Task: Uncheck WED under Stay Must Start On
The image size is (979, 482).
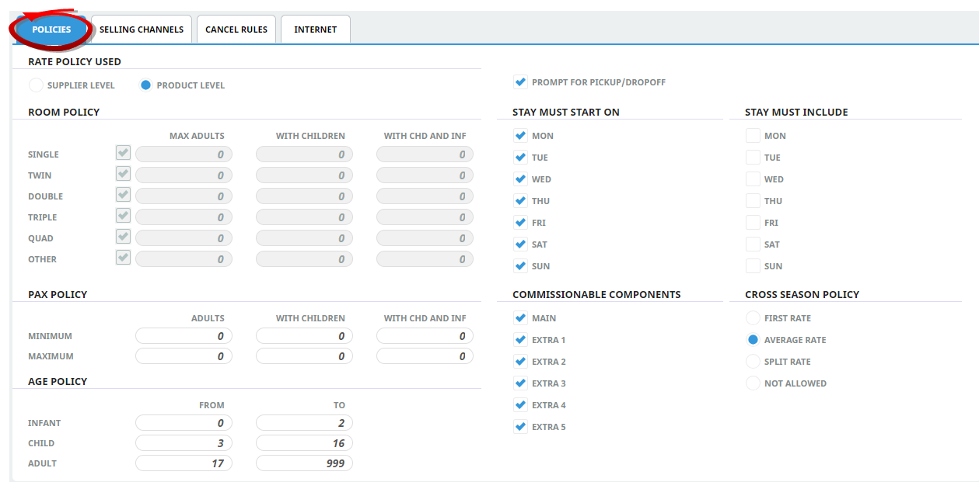Action: [x=520, y=179]
